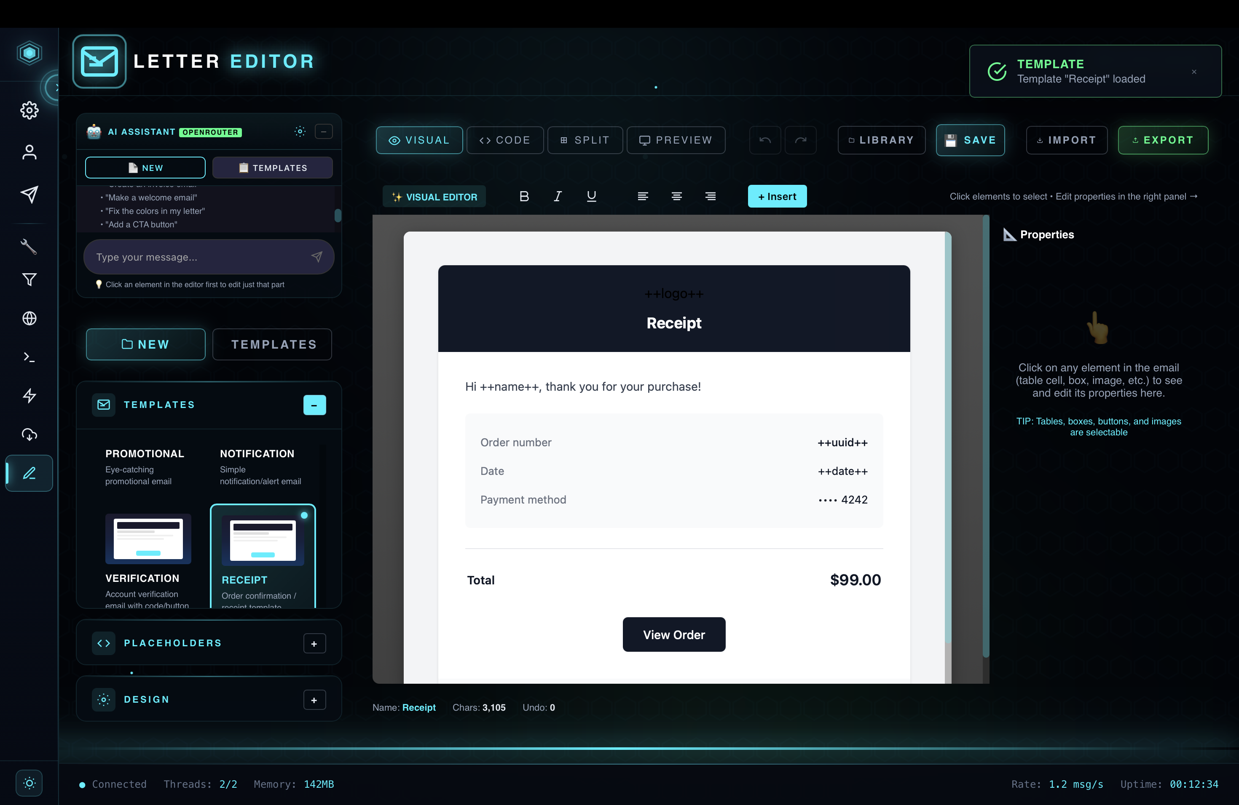Image resolution: width=1239 pixels, height=805 pixels.
Task: Click the undo arrow icon
Action: tap(765, 140)
